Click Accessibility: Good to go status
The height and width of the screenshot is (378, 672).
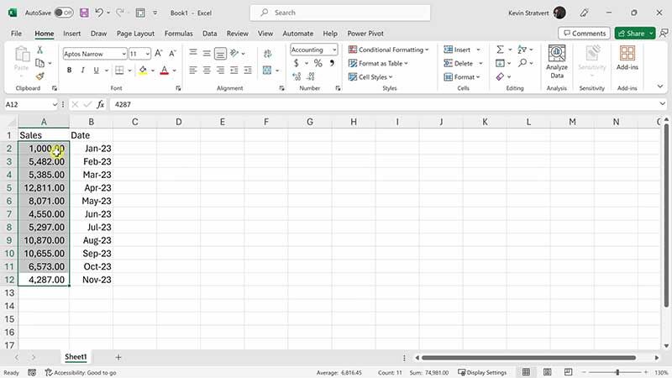point(81,372)
